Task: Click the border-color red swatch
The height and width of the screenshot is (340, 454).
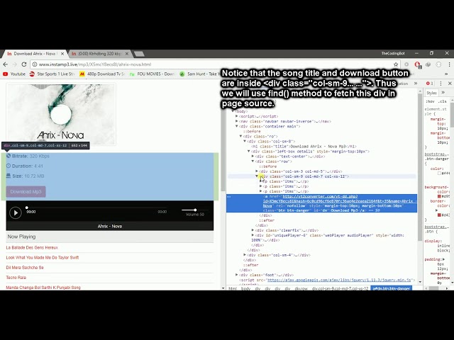Action: (x=439, y=215)
